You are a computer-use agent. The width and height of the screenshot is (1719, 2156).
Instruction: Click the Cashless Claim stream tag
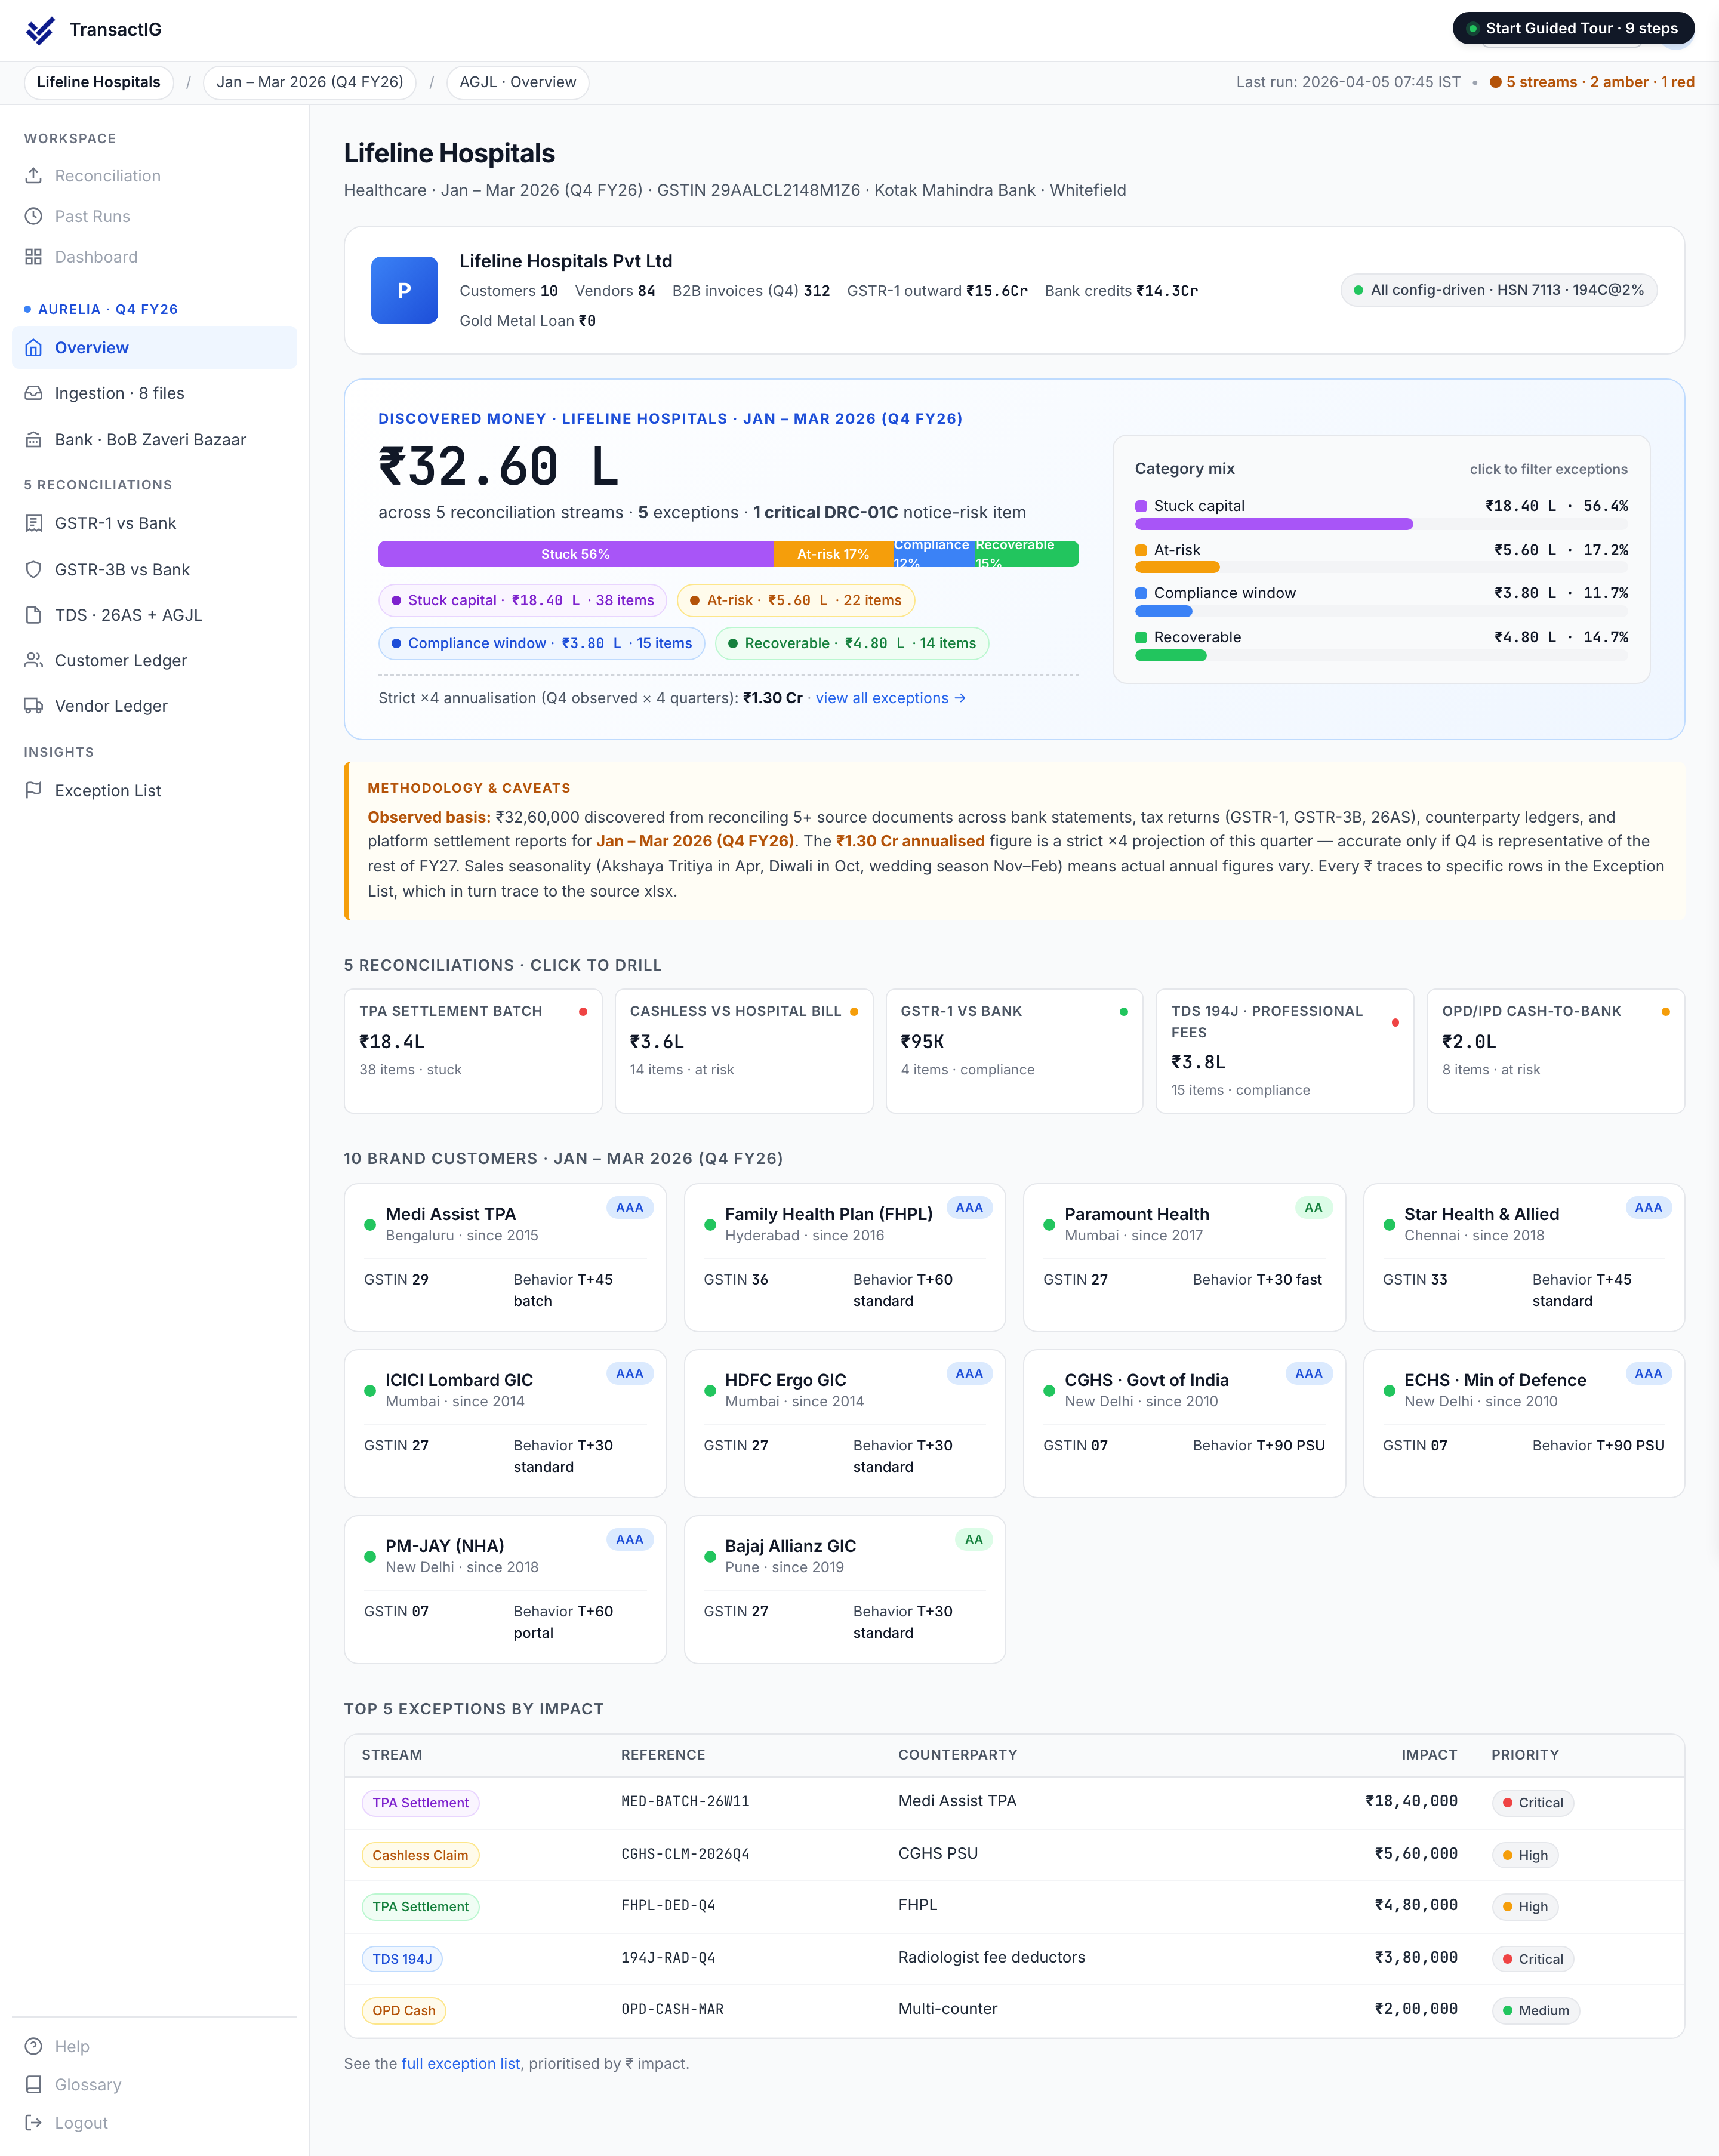pyautogui.click(x=420, y=1855)
